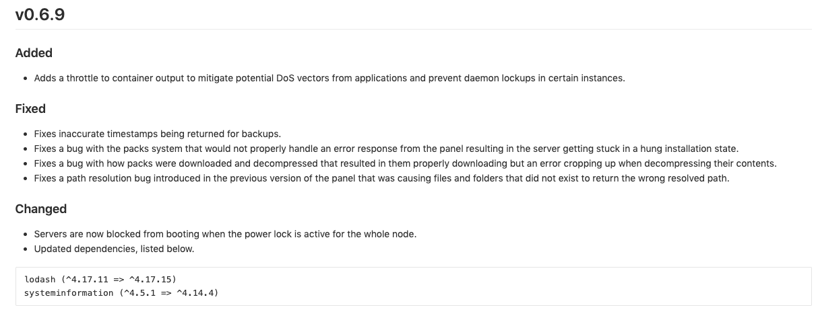Click the Fixed section heading
This screenshot has width=818, height=320.
(30, 108)
